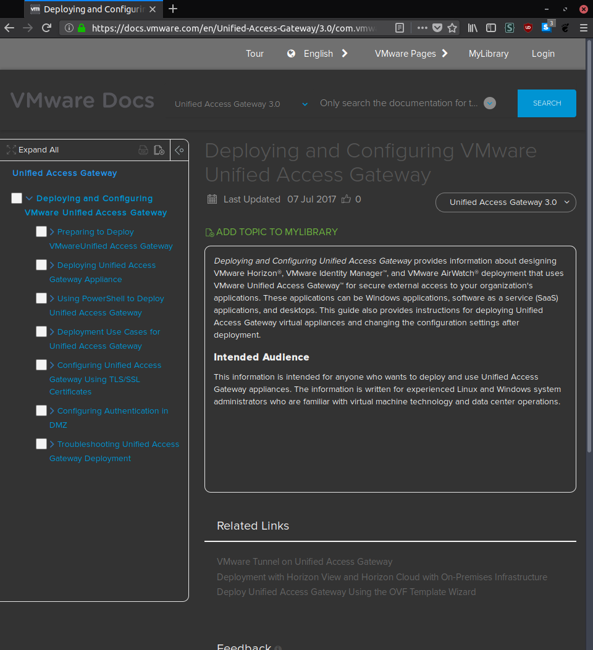Click the Login link
This screenshot has width=593, height=650.
point(543,54)
